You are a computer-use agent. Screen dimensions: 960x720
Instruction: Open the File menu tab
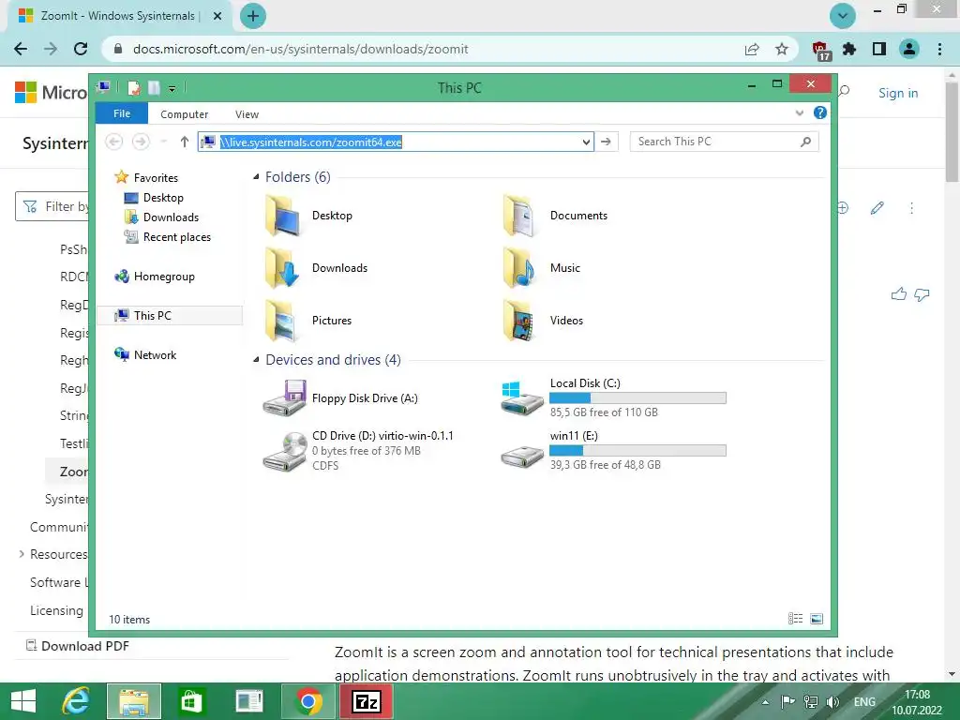(x=121, y=113)
